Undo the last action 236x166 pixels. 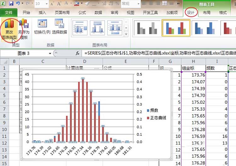[18, 3]
